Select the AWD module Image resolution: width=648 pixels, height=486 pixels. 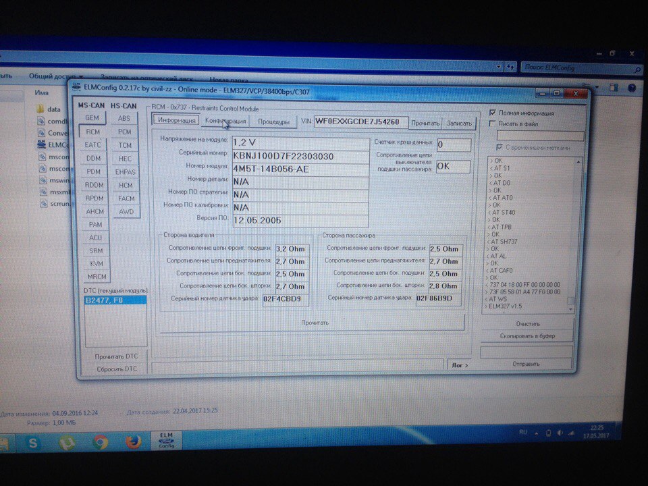pyautogui.click(x=126, y=211)
